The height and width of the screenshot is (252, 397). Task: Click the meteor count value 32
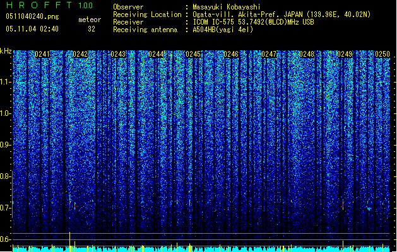[x=92, y=29]
